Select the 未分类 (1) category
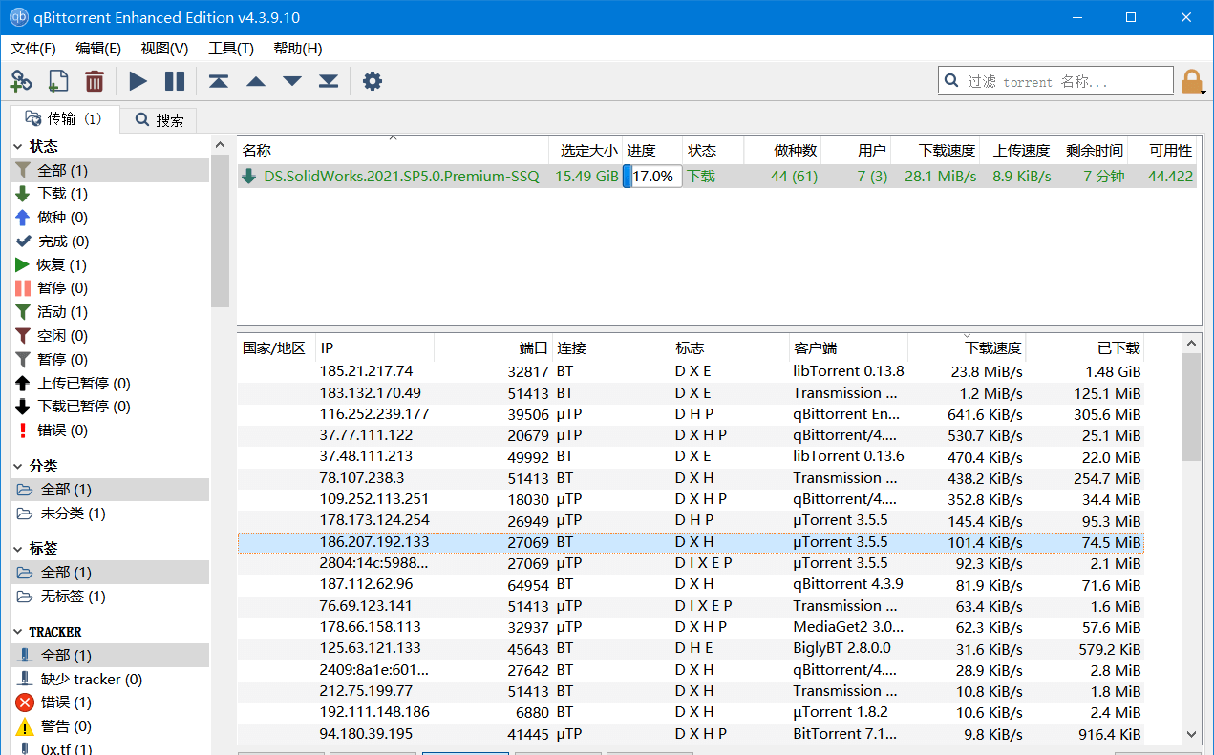 click(110, 514)
